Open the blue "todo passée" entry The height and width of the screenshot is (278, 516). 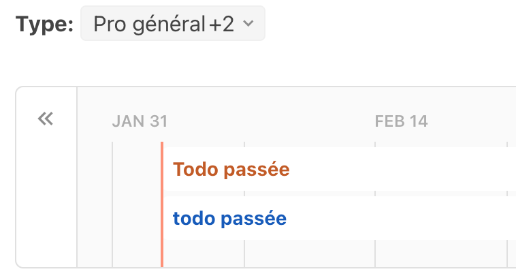pos(229,219)
